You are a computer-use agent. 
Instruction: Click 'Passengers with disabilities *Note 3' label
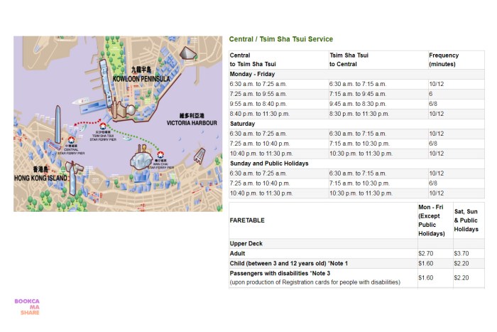click(280, 273)
